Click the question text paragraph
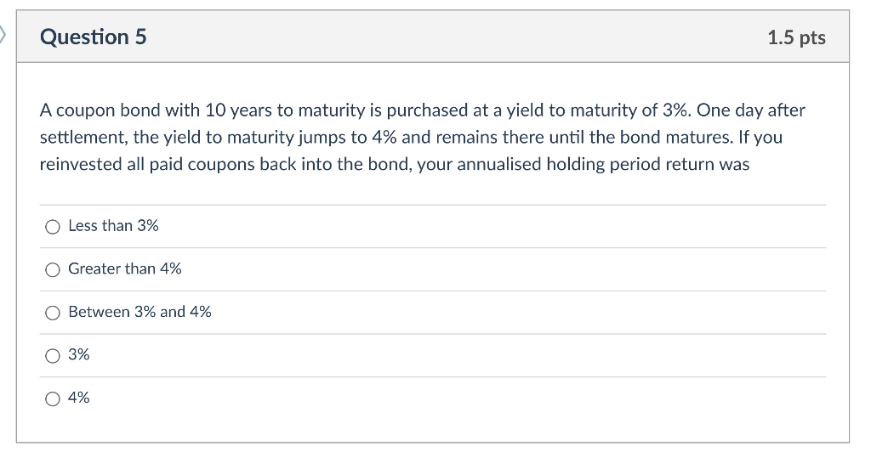This screenshot has height=469, width=871. (x=423, y=137)
